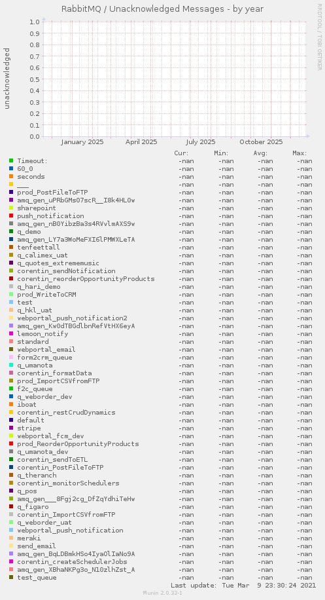Image resolution: width=325 pixels, height=600 pixels.
Task: Select the corentin_PostFileToFTP entry
Action: 60,467
